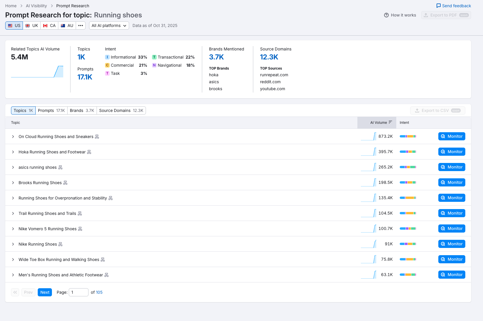This screenshot has width=483, height=321.
Task: Click the AI Volume sort icon in the column header
Action: coord(390,122)
